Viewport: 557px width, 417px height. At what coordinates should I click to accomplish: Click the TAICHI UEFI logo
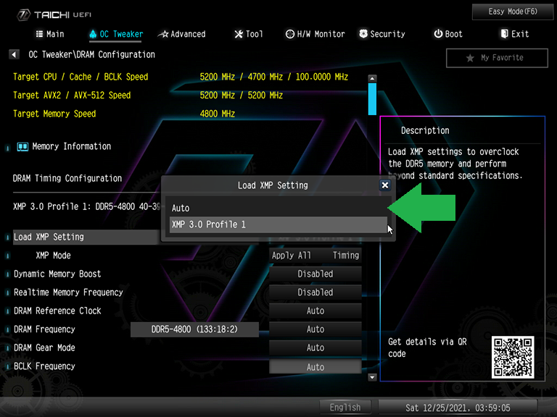click(x=54, y=14)
